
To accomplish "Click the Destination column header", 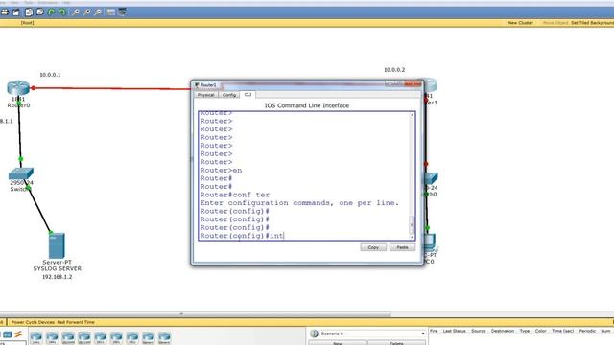I will tap(503, 331).
